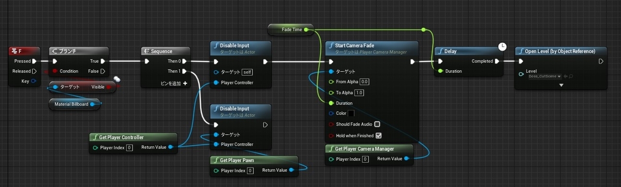Click Duration pin on Start Camera Fade

[x=331, y=103]
